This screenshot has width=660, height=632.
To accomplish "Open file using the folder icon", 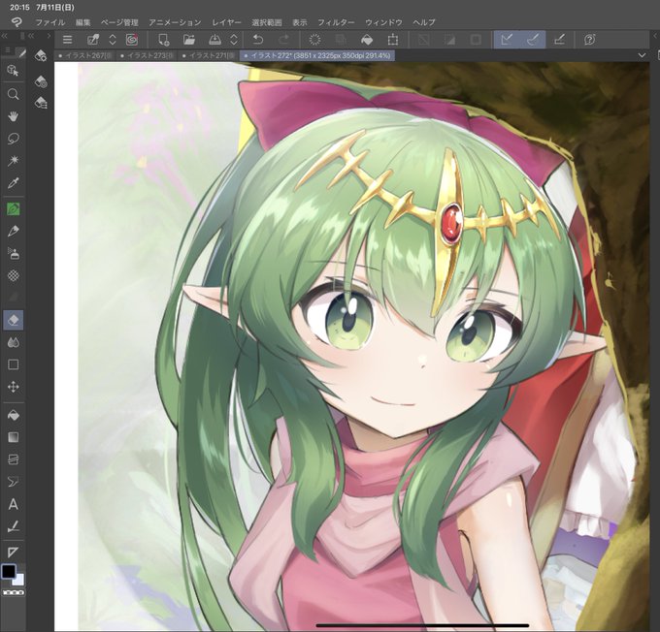I will (189, 40).
